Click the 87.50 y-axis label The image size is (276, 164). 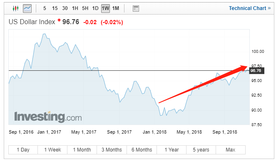click(x=256, y=125)
